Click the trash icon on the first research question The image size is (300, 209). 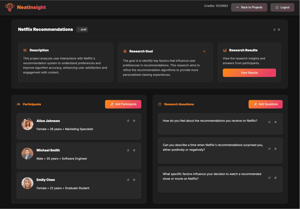pyautogui.click(x=275, y=122)
